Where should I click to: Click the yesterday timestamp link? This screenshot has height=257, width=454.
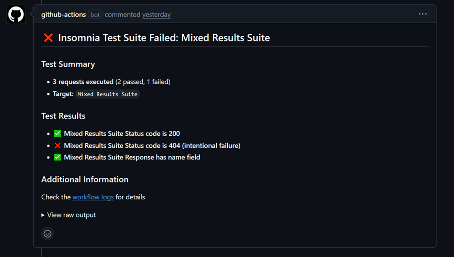156,14
